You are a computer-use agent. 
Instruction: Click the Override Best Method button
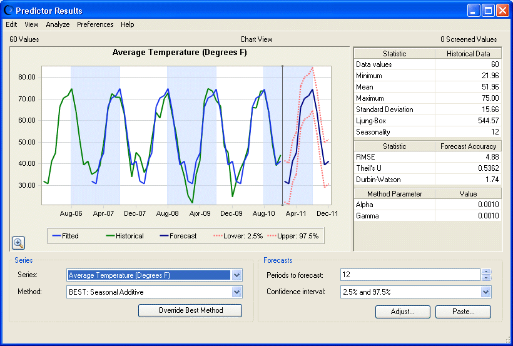click(190, 310)
